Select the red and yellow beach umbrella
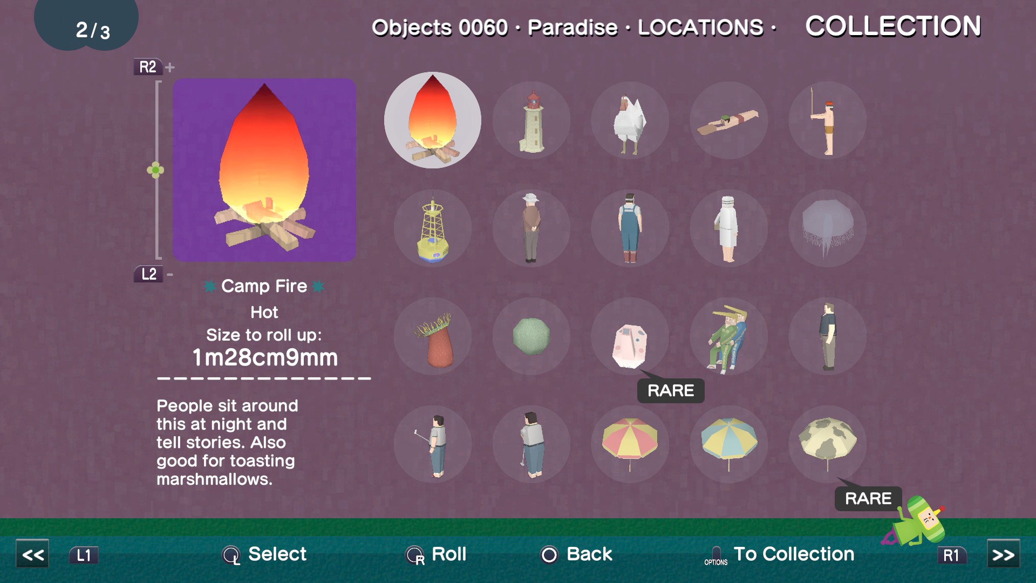 [x=630, y=444]
